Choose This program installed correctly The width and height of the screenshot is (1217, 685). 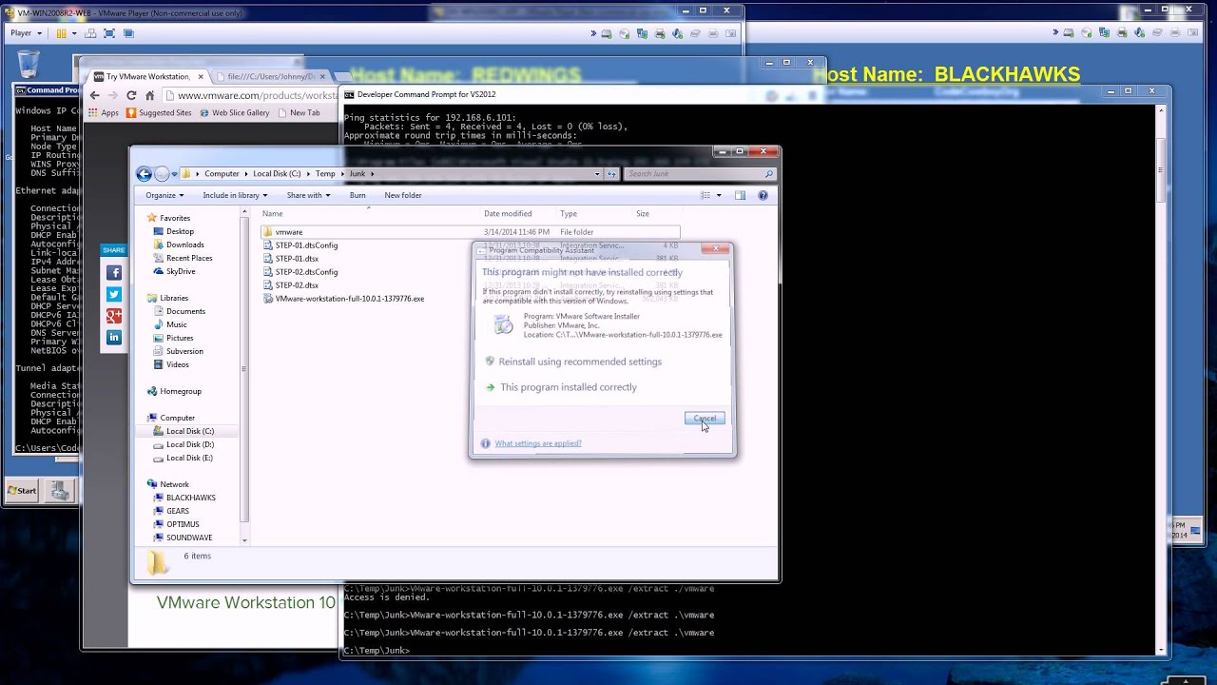(569, 387)
